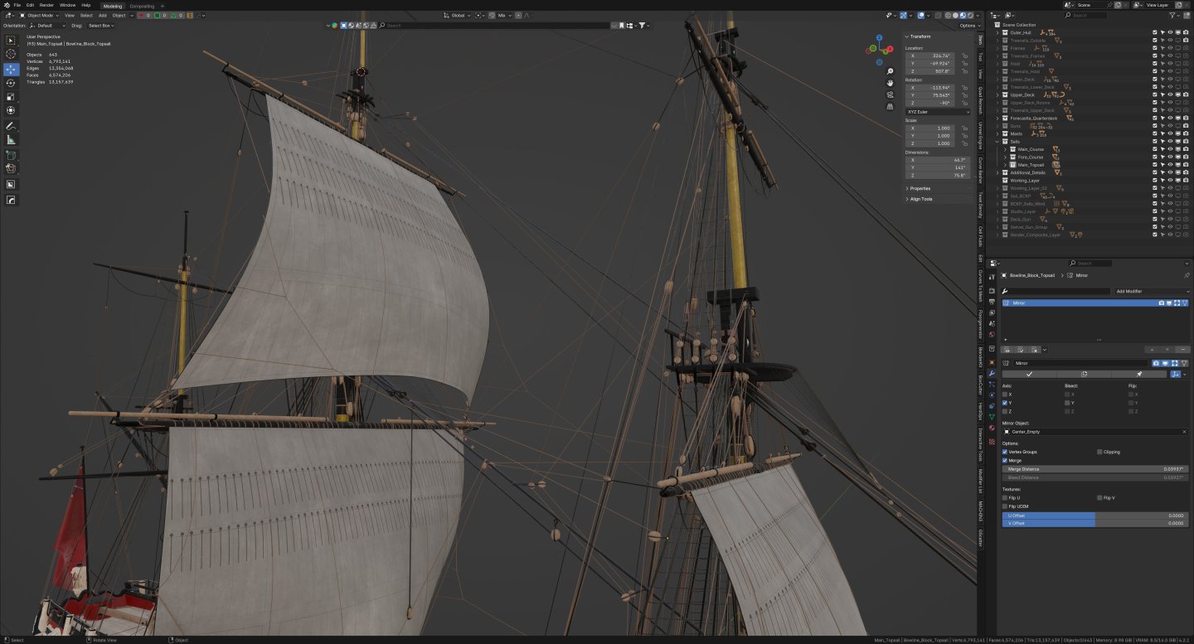Click the Mirror modifier duplicate icon
The image size is (1194, 644).
coord(1084,374)
